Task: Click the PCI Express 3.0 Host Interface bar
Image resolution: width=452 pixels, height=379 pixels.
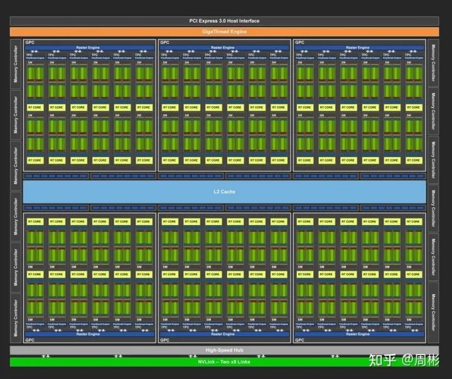Action: pyautogui.click(x=224, y=21)
